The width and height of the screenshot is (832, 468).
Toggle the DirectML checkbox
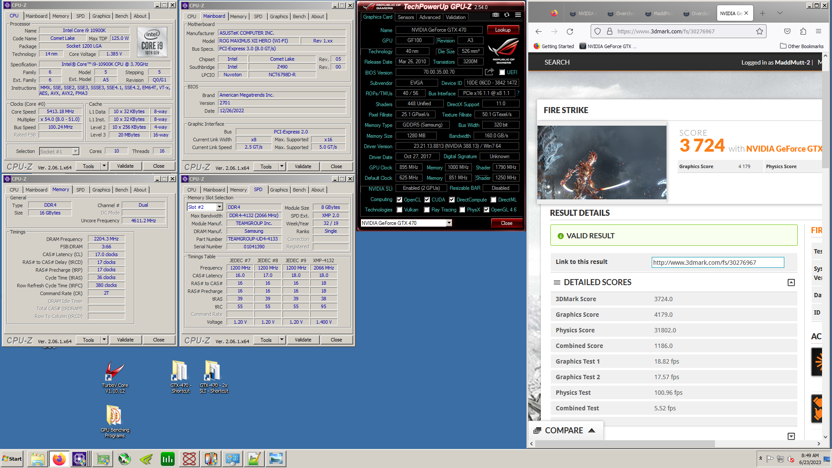(494, 200)
